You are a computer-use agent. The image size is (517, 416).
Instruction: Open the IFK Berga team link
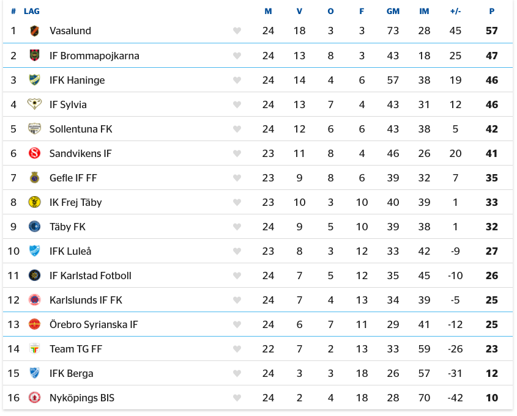point(71,373)
